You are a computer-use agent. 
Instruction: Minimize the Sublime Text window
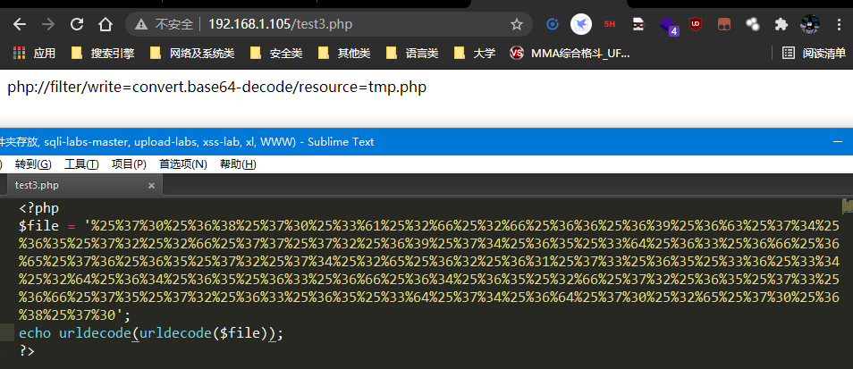click(838, 142)
